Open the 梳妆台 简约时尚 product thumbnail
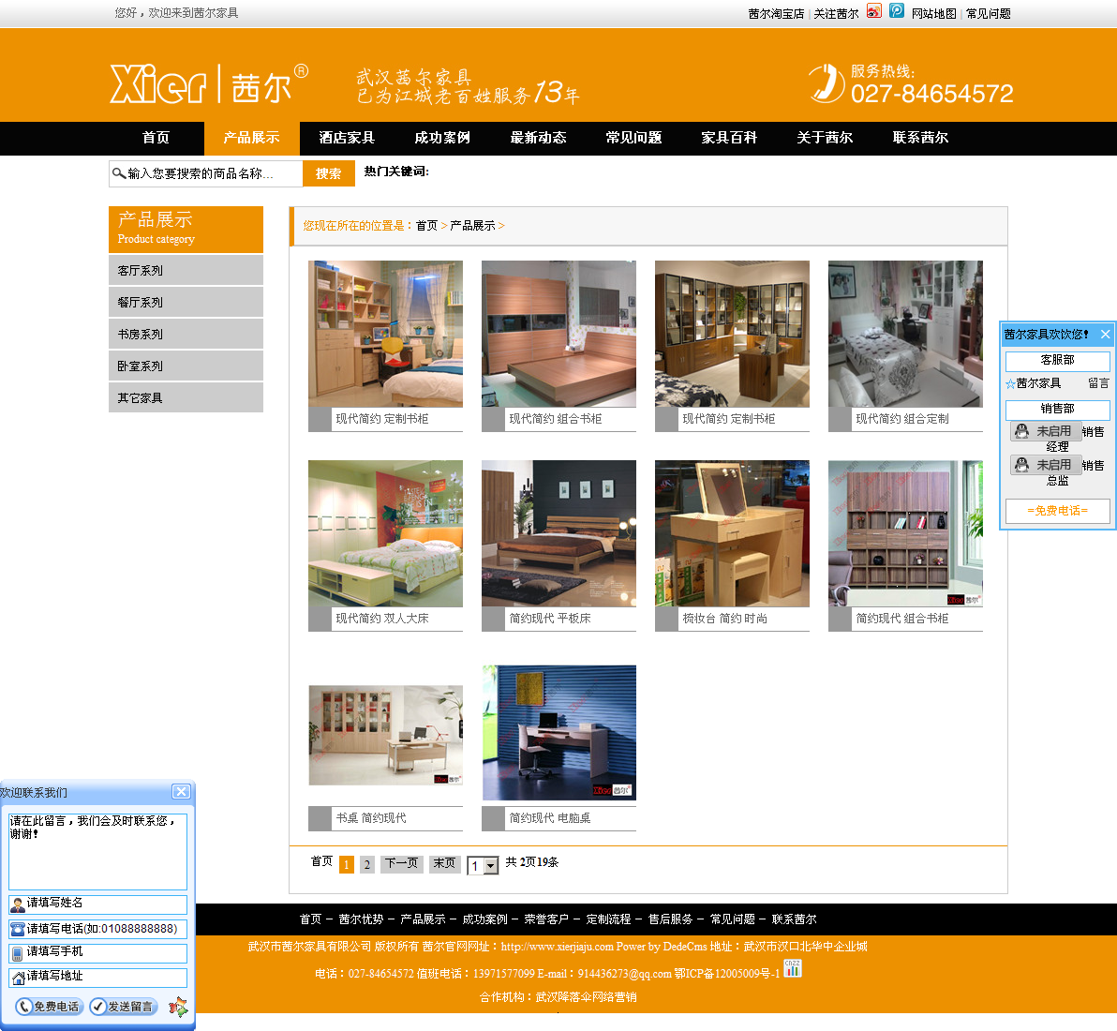This screenshot has width=1117, height=1031. (732, 533)
